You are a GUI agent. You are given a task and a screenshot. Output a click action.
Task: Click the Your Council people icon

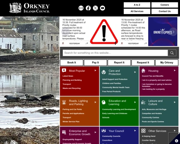point(104,131)
